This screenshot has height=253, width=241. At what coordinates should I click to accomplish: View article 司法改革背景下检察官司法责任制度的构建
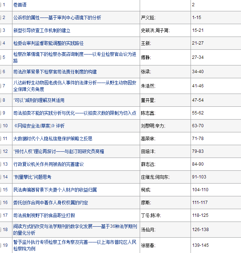[x=55, y=71]
